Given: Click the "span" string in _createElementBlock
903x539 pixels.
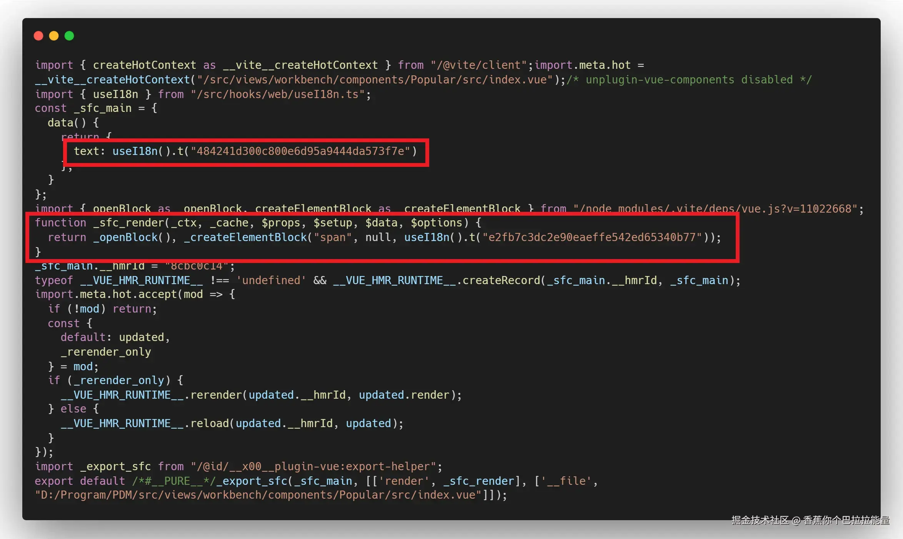Looking at the screenshot, I should 333,237.
